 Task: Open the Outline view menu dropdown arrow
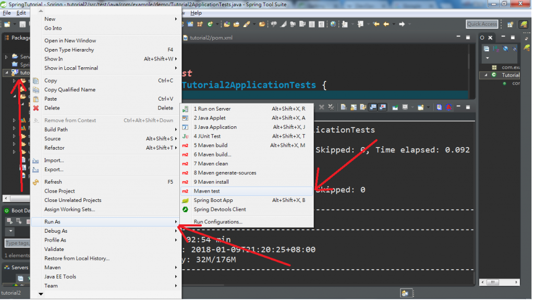(x=488, y=58)
